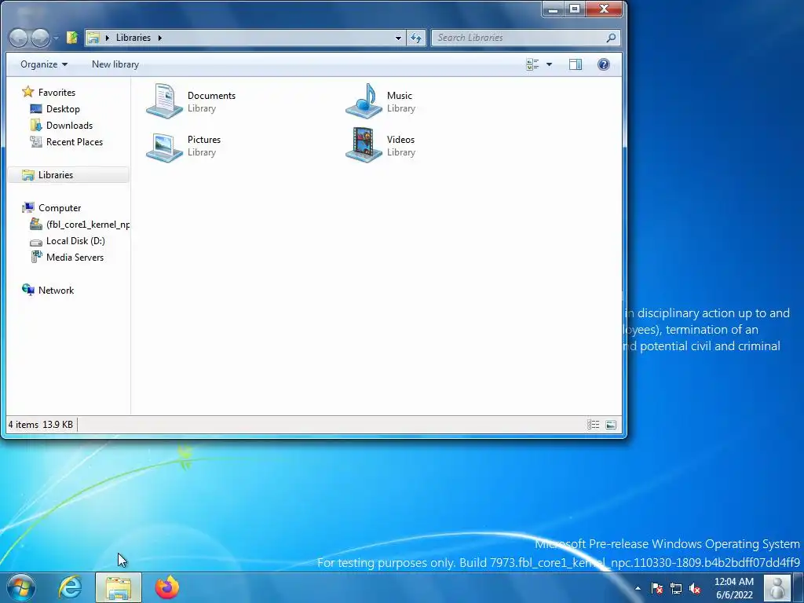Click the Music library name text
The image size is (804, 603).
(x=400, y=95)
